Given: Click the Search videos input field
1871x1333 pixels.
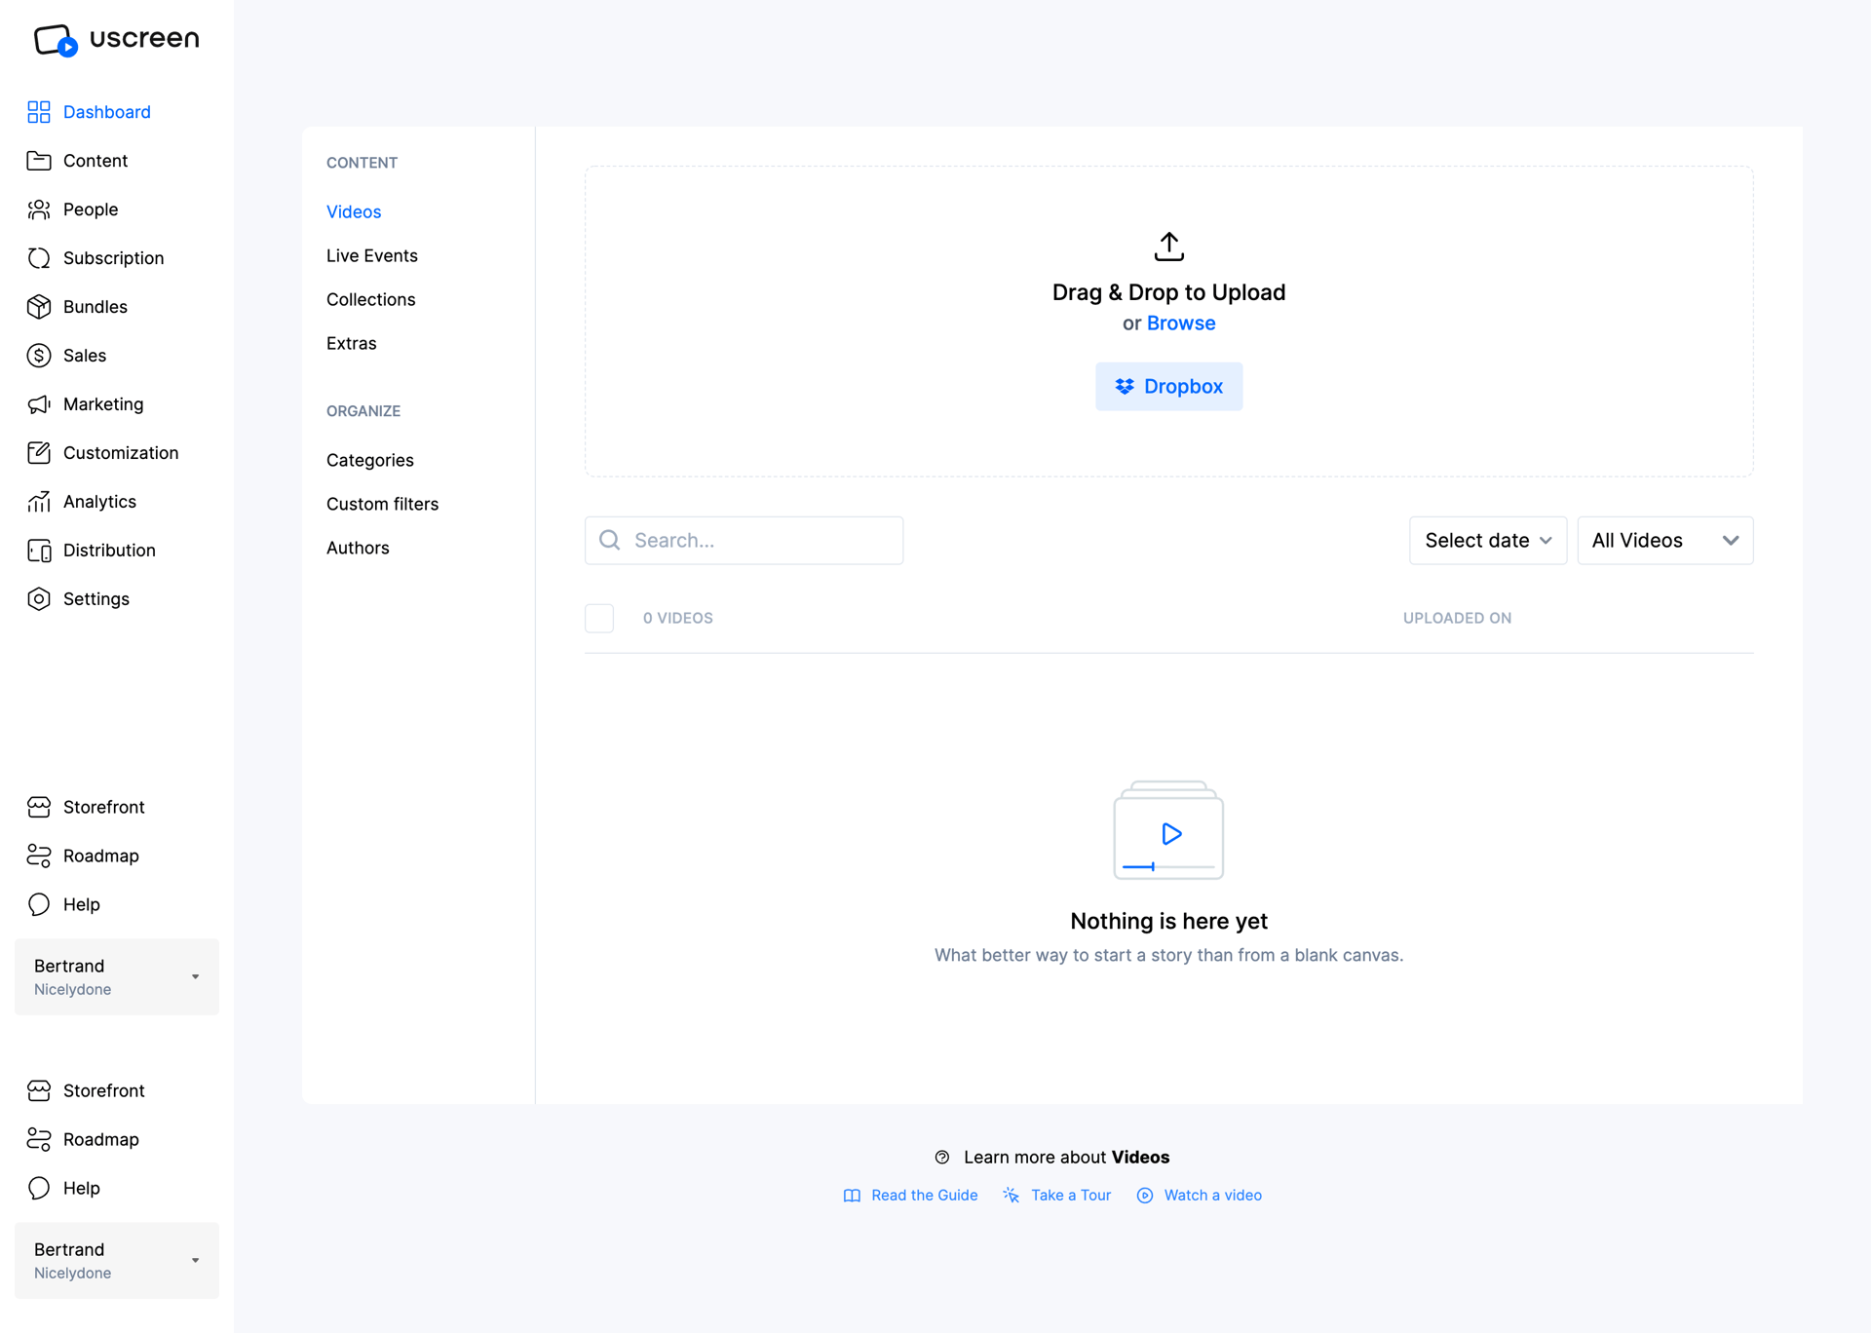Looking at the screenshot, I should (744, 540).
